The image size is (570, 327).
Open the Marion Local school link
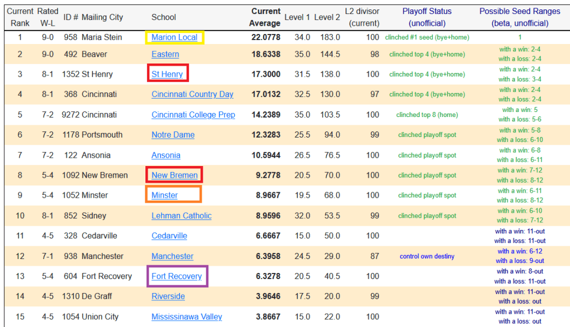pos(174,37)
